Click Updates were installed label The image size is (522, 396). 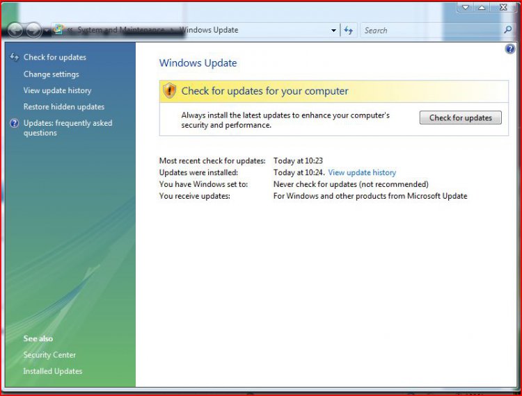(x=198, y=172)
